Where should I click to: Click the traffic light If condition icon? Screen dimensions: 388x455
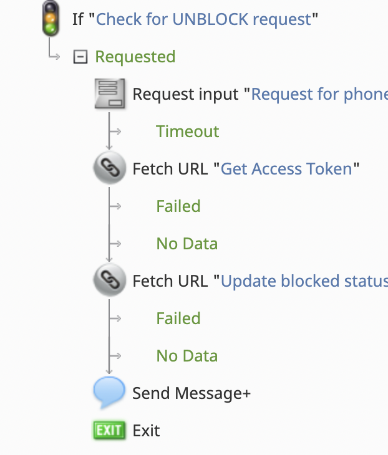[51, 19]
